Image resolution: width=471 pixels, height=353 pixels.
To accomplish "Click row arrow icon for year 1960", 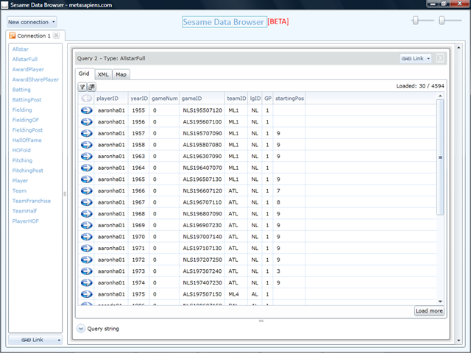I will tap(86, 156).
